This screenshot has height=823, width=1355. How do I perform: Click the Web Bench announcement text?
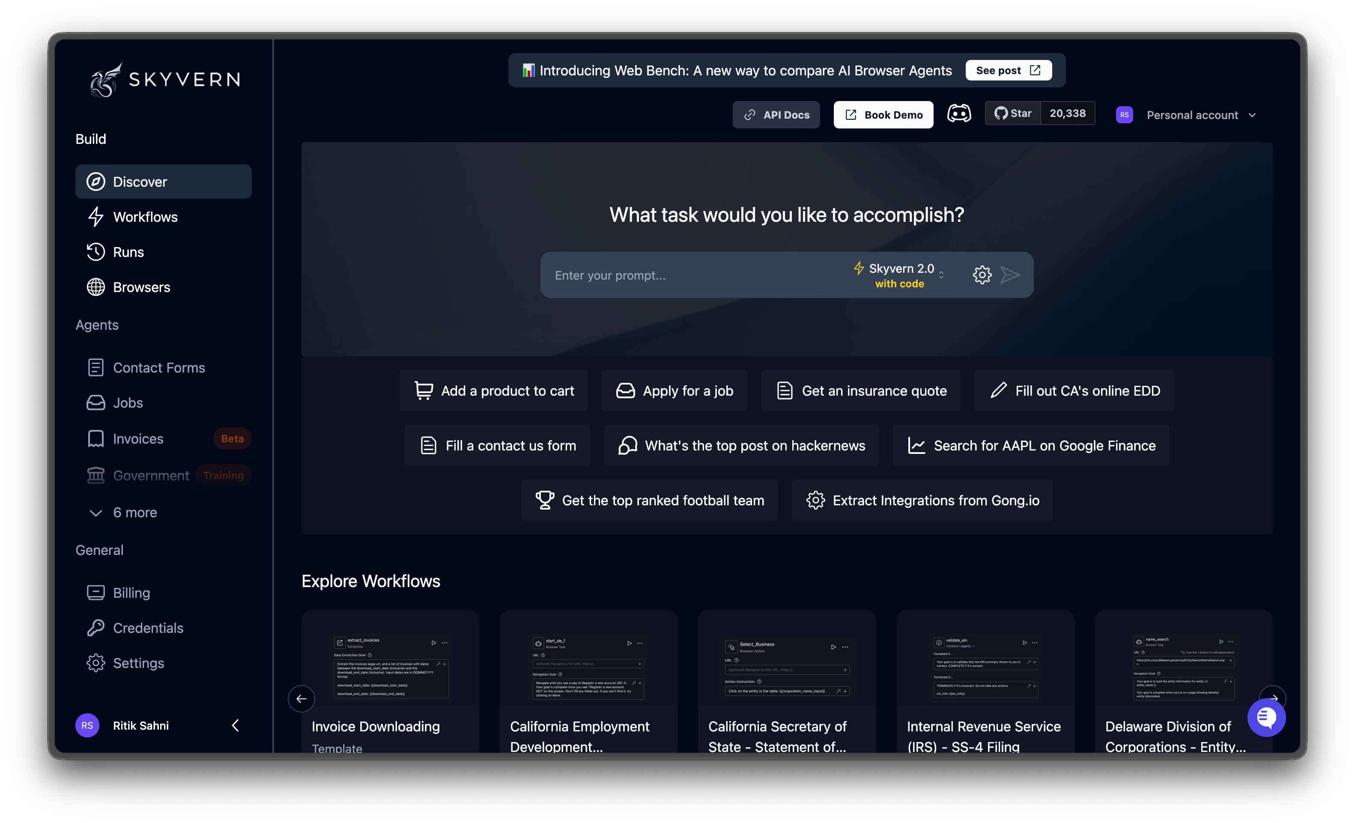pyautogui.click(x=745, y=70)
